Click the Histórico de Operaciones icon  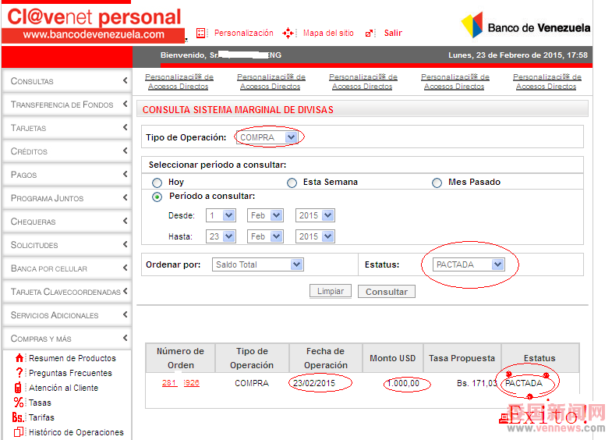tap(19, 432)
